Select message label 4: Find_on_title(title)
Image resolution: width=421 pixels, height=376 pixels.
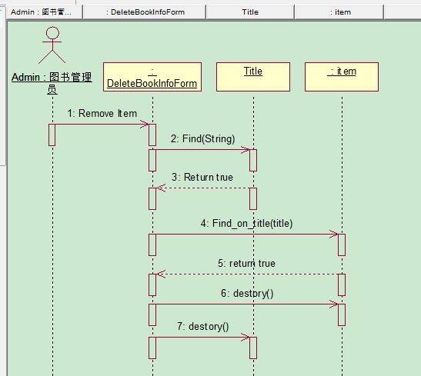click(x=246, y=224)
